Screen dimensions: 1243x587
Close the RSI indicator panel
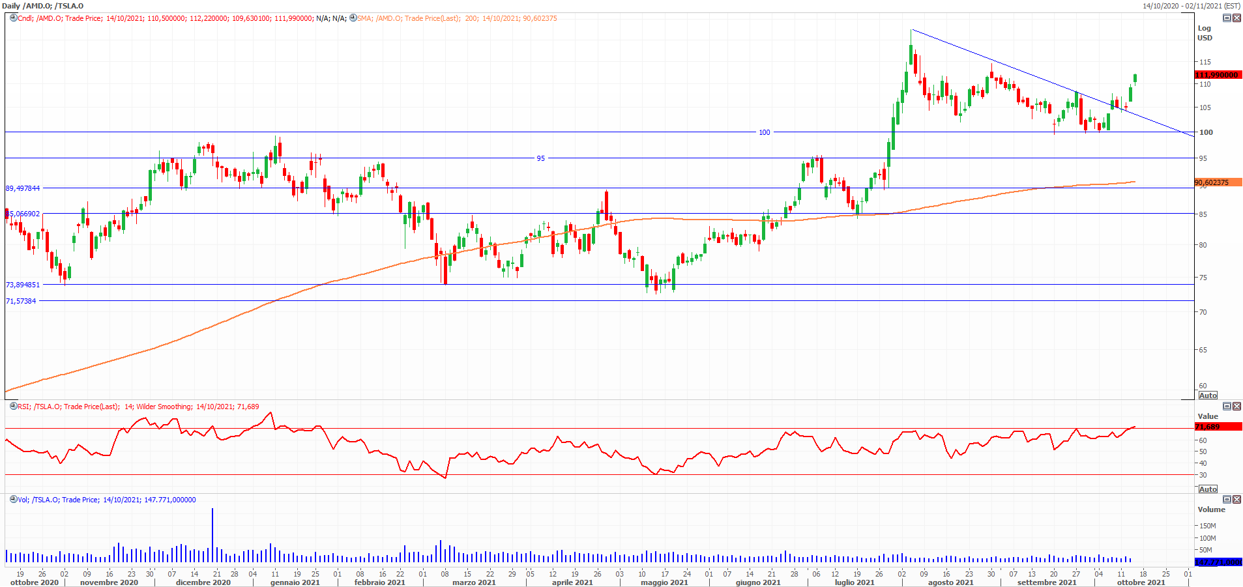pos(1236,407)
